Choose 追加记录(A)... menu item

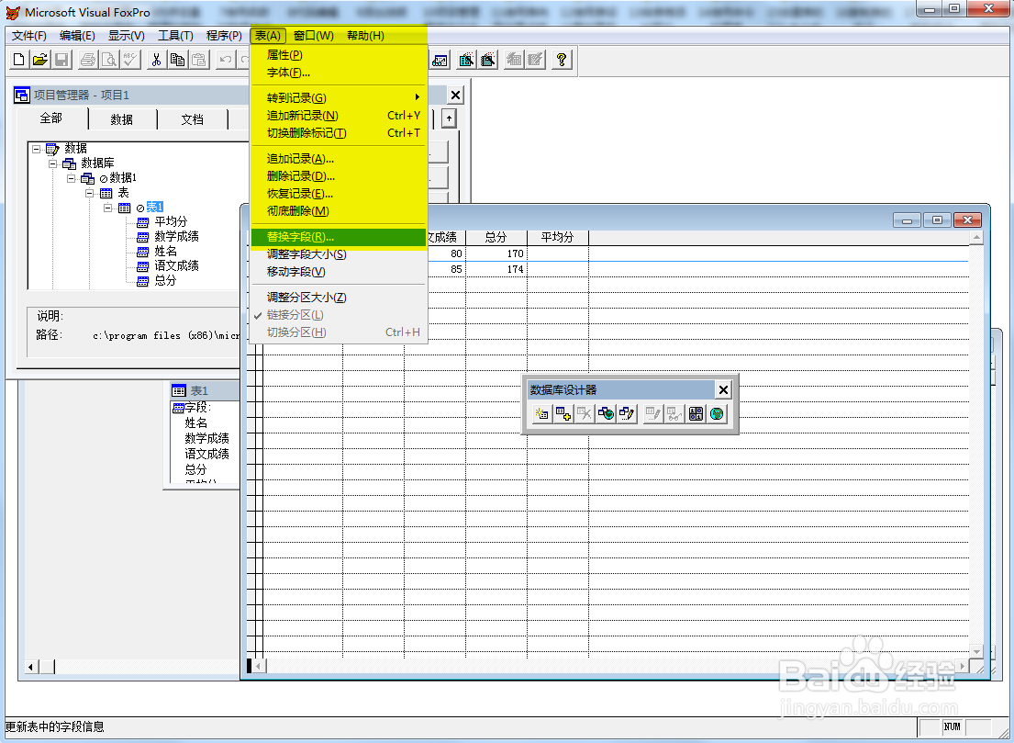tap(339, 159)
